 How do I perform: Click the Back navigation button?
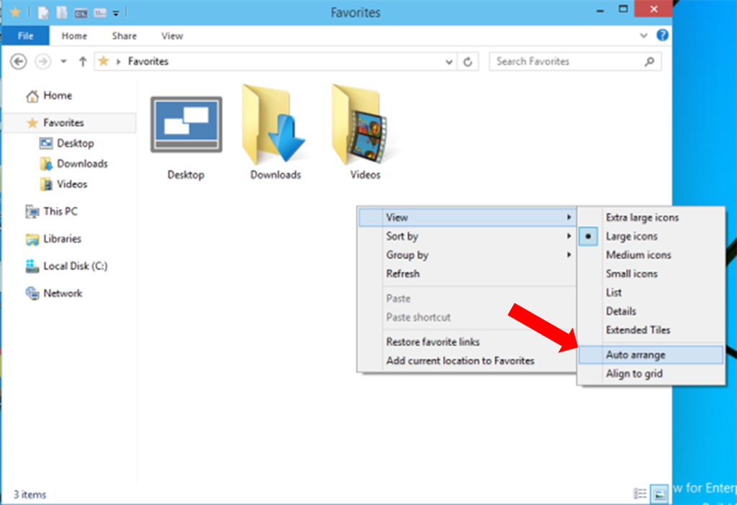[18, 61]
